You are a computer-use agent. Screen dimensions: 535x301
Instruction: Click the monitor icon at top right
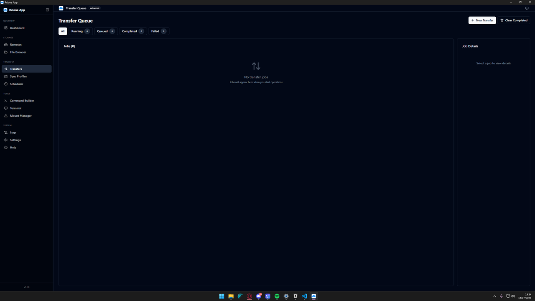[527, 8]
